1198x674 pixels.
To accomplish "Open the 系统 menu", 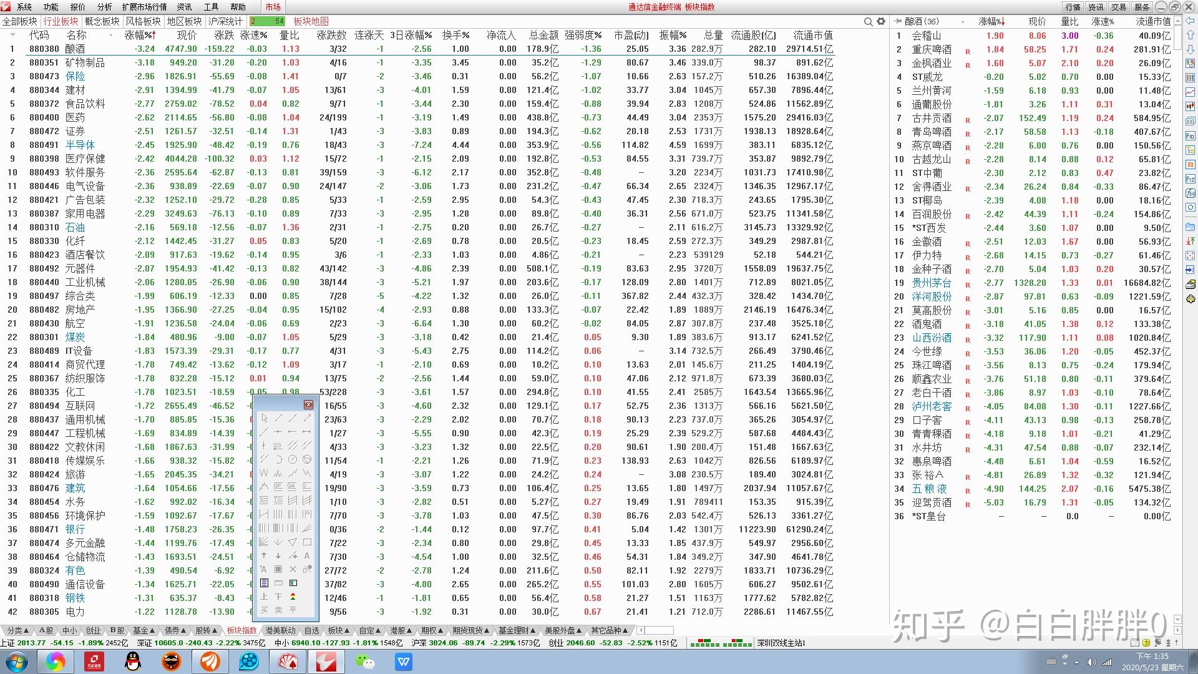I will click(24, 7).
